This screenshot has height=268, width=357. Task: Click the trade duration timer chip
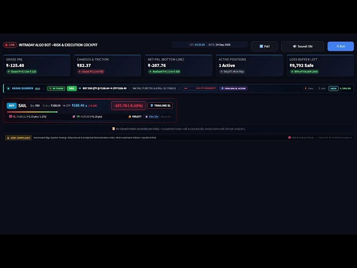(x=152, y=117)
